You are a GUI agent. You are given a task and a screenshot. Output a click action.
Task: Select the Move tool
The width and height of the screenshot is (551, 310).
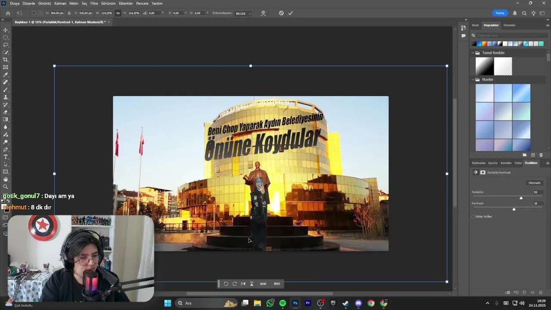pos(6,30)
